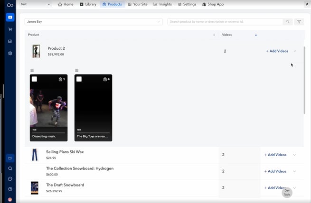Click the video icon in left sidebar
The height and width of the screenshot is (203, 311).
pos(10,18)
